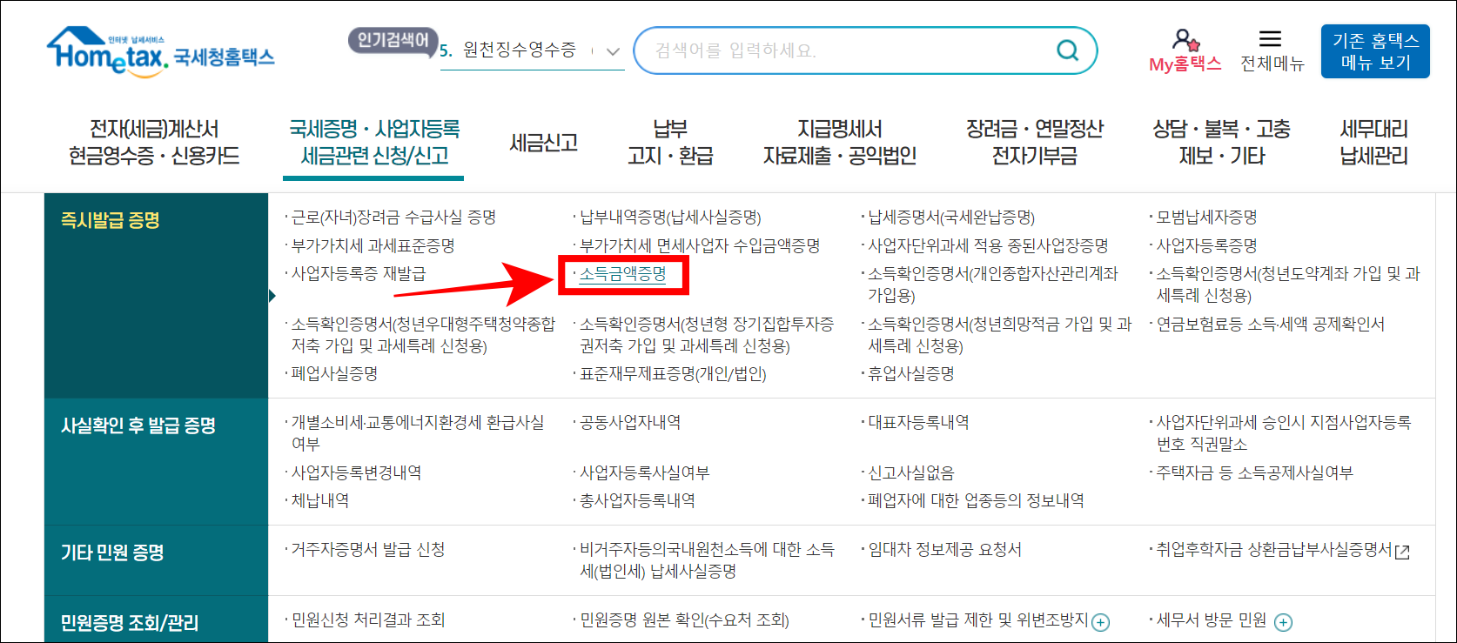This screenshot has height=643, width=1457.
Task: Open 휴업사실증명 link
Action: (911, 374)
